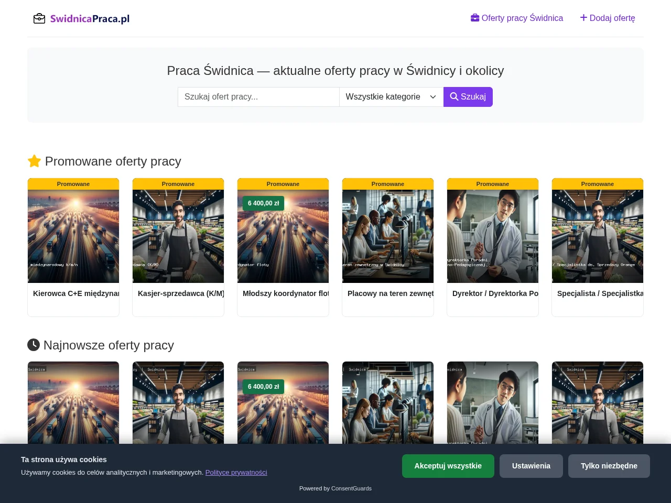Open the SwidnicaPraca.pl home link text
This screenshot has height=503, width=671.
tap(90, 19)
